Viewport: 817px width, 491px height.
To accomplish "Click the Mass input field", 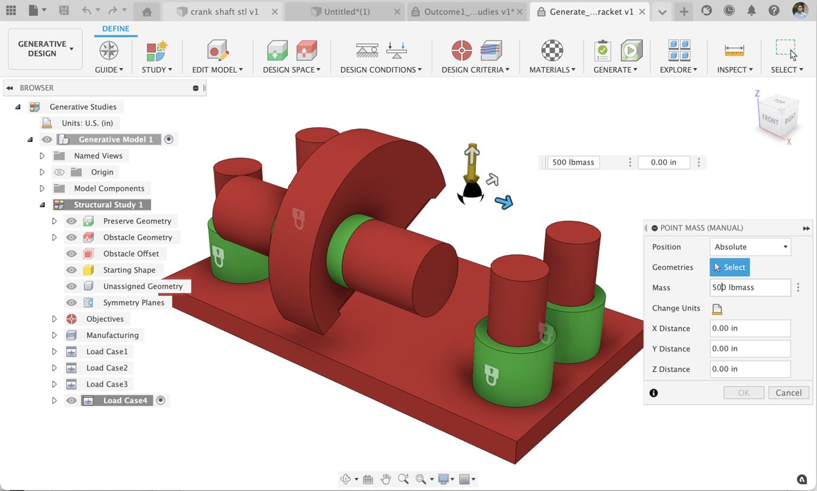I will pos(750,288).
